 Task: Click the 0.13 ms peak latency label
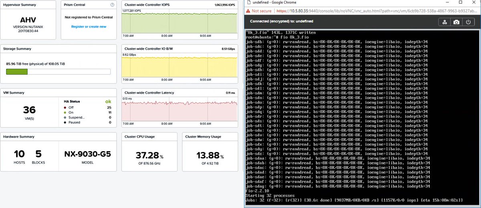tap(127, 98)
